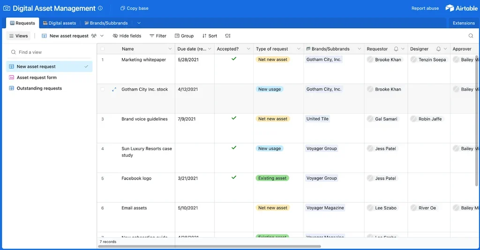Click River Oe avatar icon
This screenshot has height=250, width=480.
click(413, 208)
